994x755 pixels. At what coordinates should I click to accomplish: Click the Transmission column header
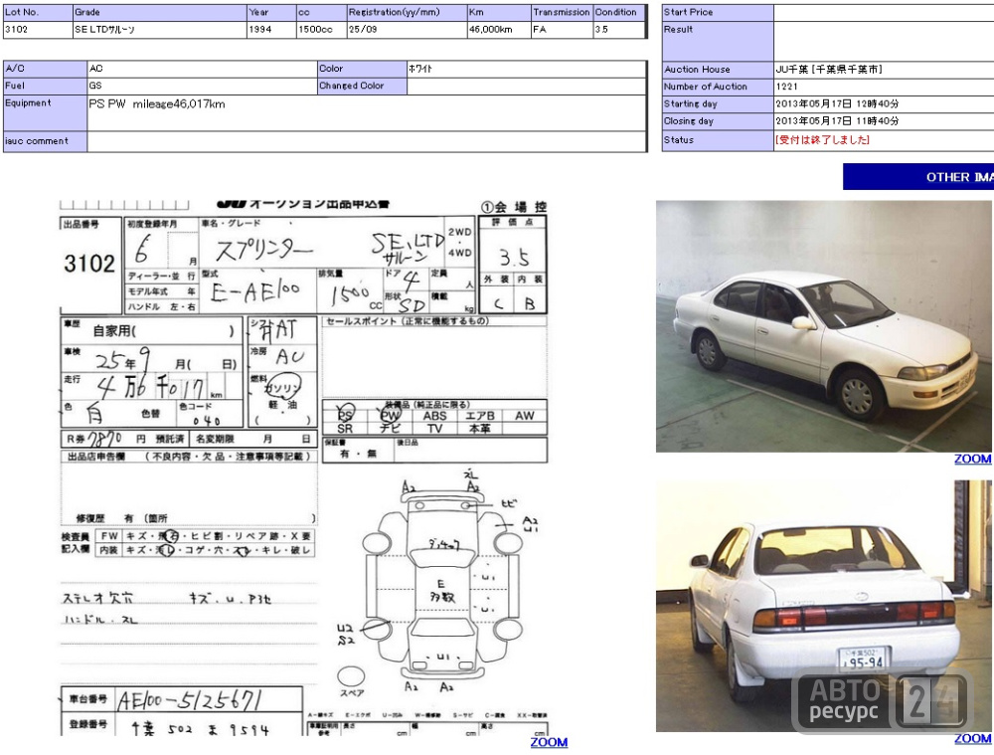[x=562, y=12]
